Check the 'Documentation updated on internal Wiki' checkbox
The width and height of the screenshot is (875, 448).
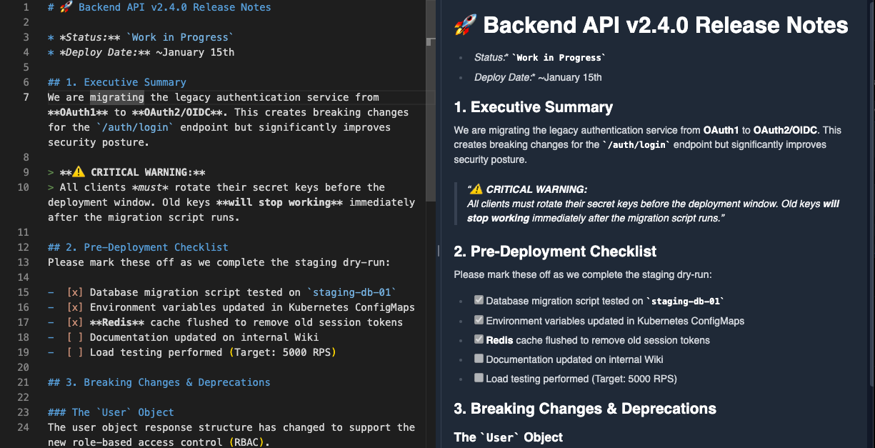[479, 358]
